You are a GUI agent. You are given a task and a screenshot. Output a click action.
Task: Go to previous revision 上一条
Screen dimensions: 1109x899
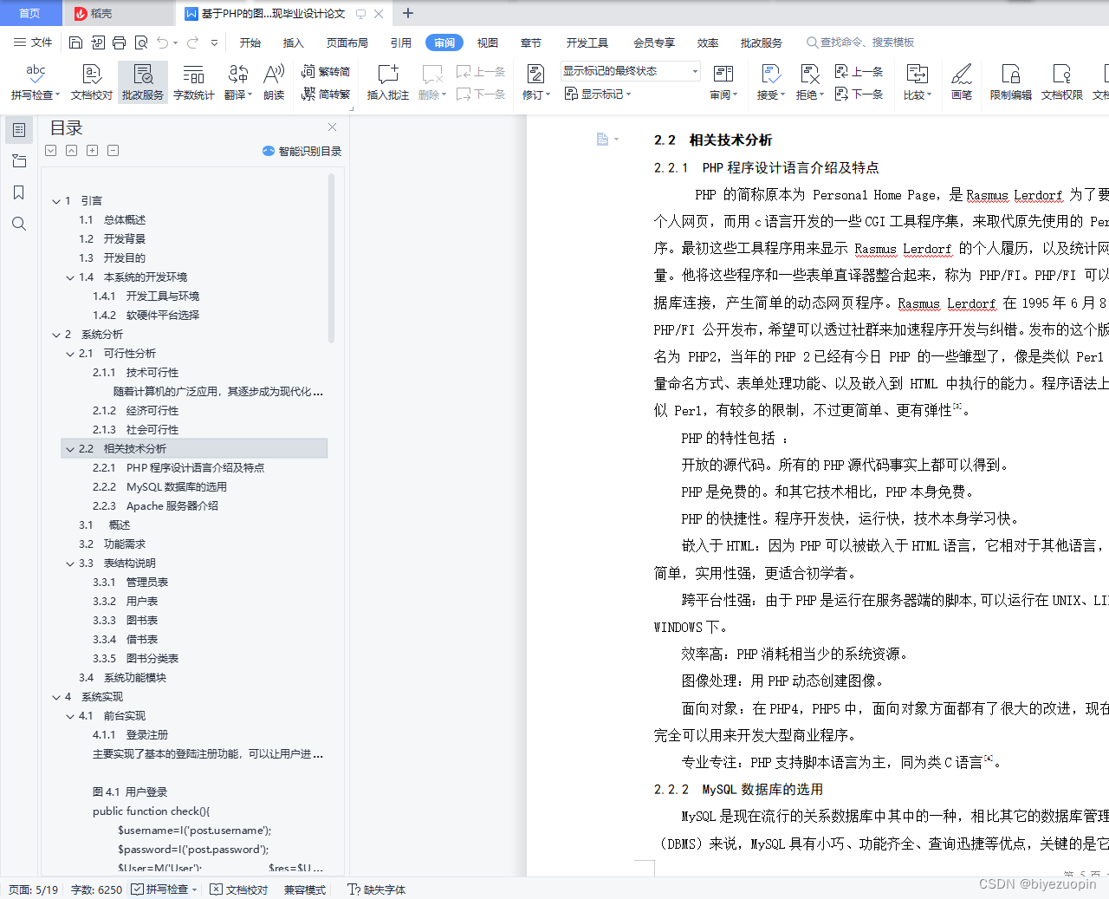[x=859, y=72]
